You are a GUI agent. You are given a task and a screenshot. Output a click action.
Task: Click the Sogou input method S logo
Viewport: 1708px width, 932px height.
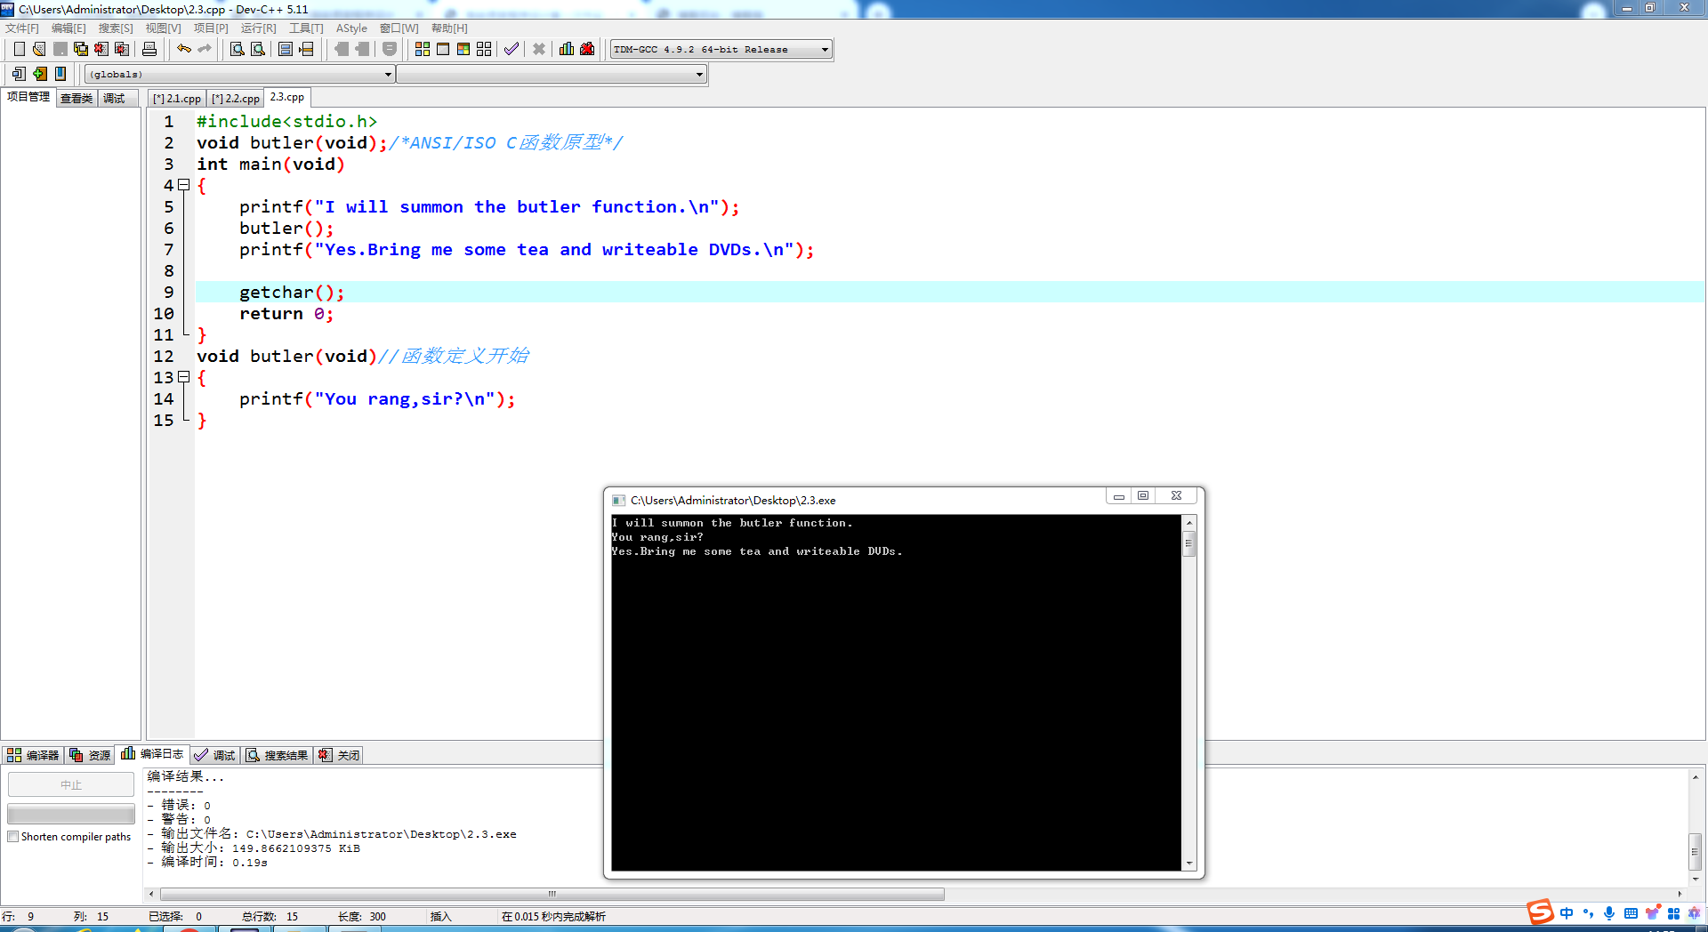tap(1540, 912)
